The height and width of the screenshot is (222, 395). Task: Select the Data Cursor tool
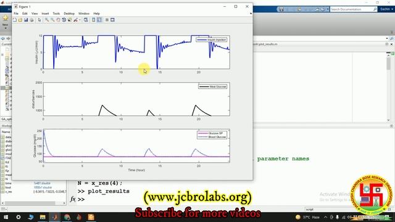70,20
